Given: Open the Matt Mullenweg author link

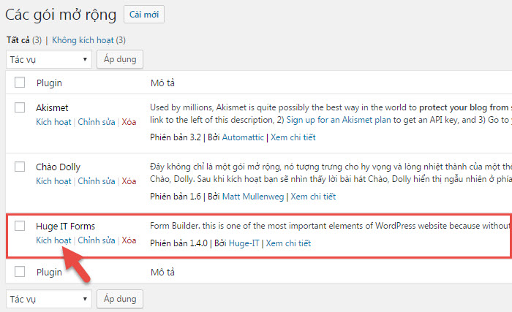Looking at the screenshot, I should pos(253,197).
